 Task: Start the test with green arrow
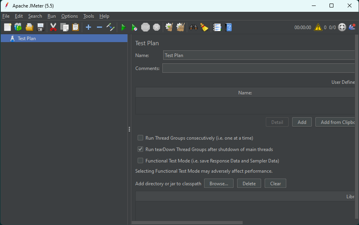(123, 27)
